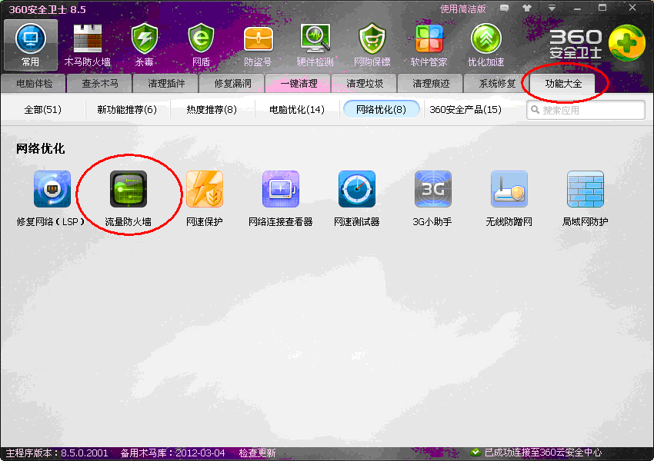The height and width of the screenshot is (461, 654).
Task: Switch to the 功能大全 tab
Action: pyautogui.click(x=563, y=84)
